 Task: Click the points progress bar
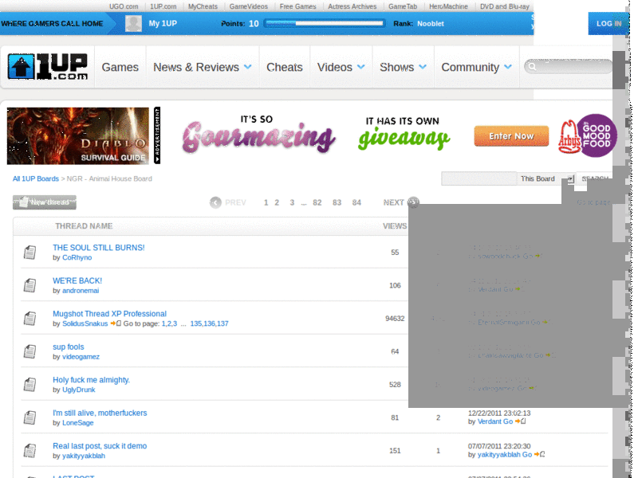tap(324, 24)
